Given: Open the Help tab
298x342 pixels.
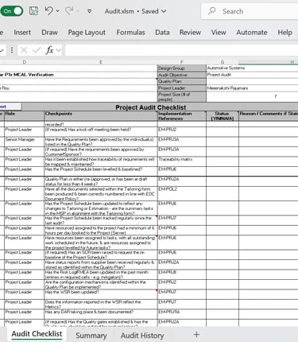Looking at the screenshot, I should pos(284,33).
